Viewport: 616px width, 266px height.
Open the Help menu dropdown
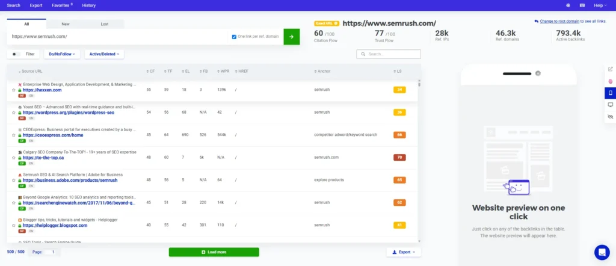pos(601,5)
